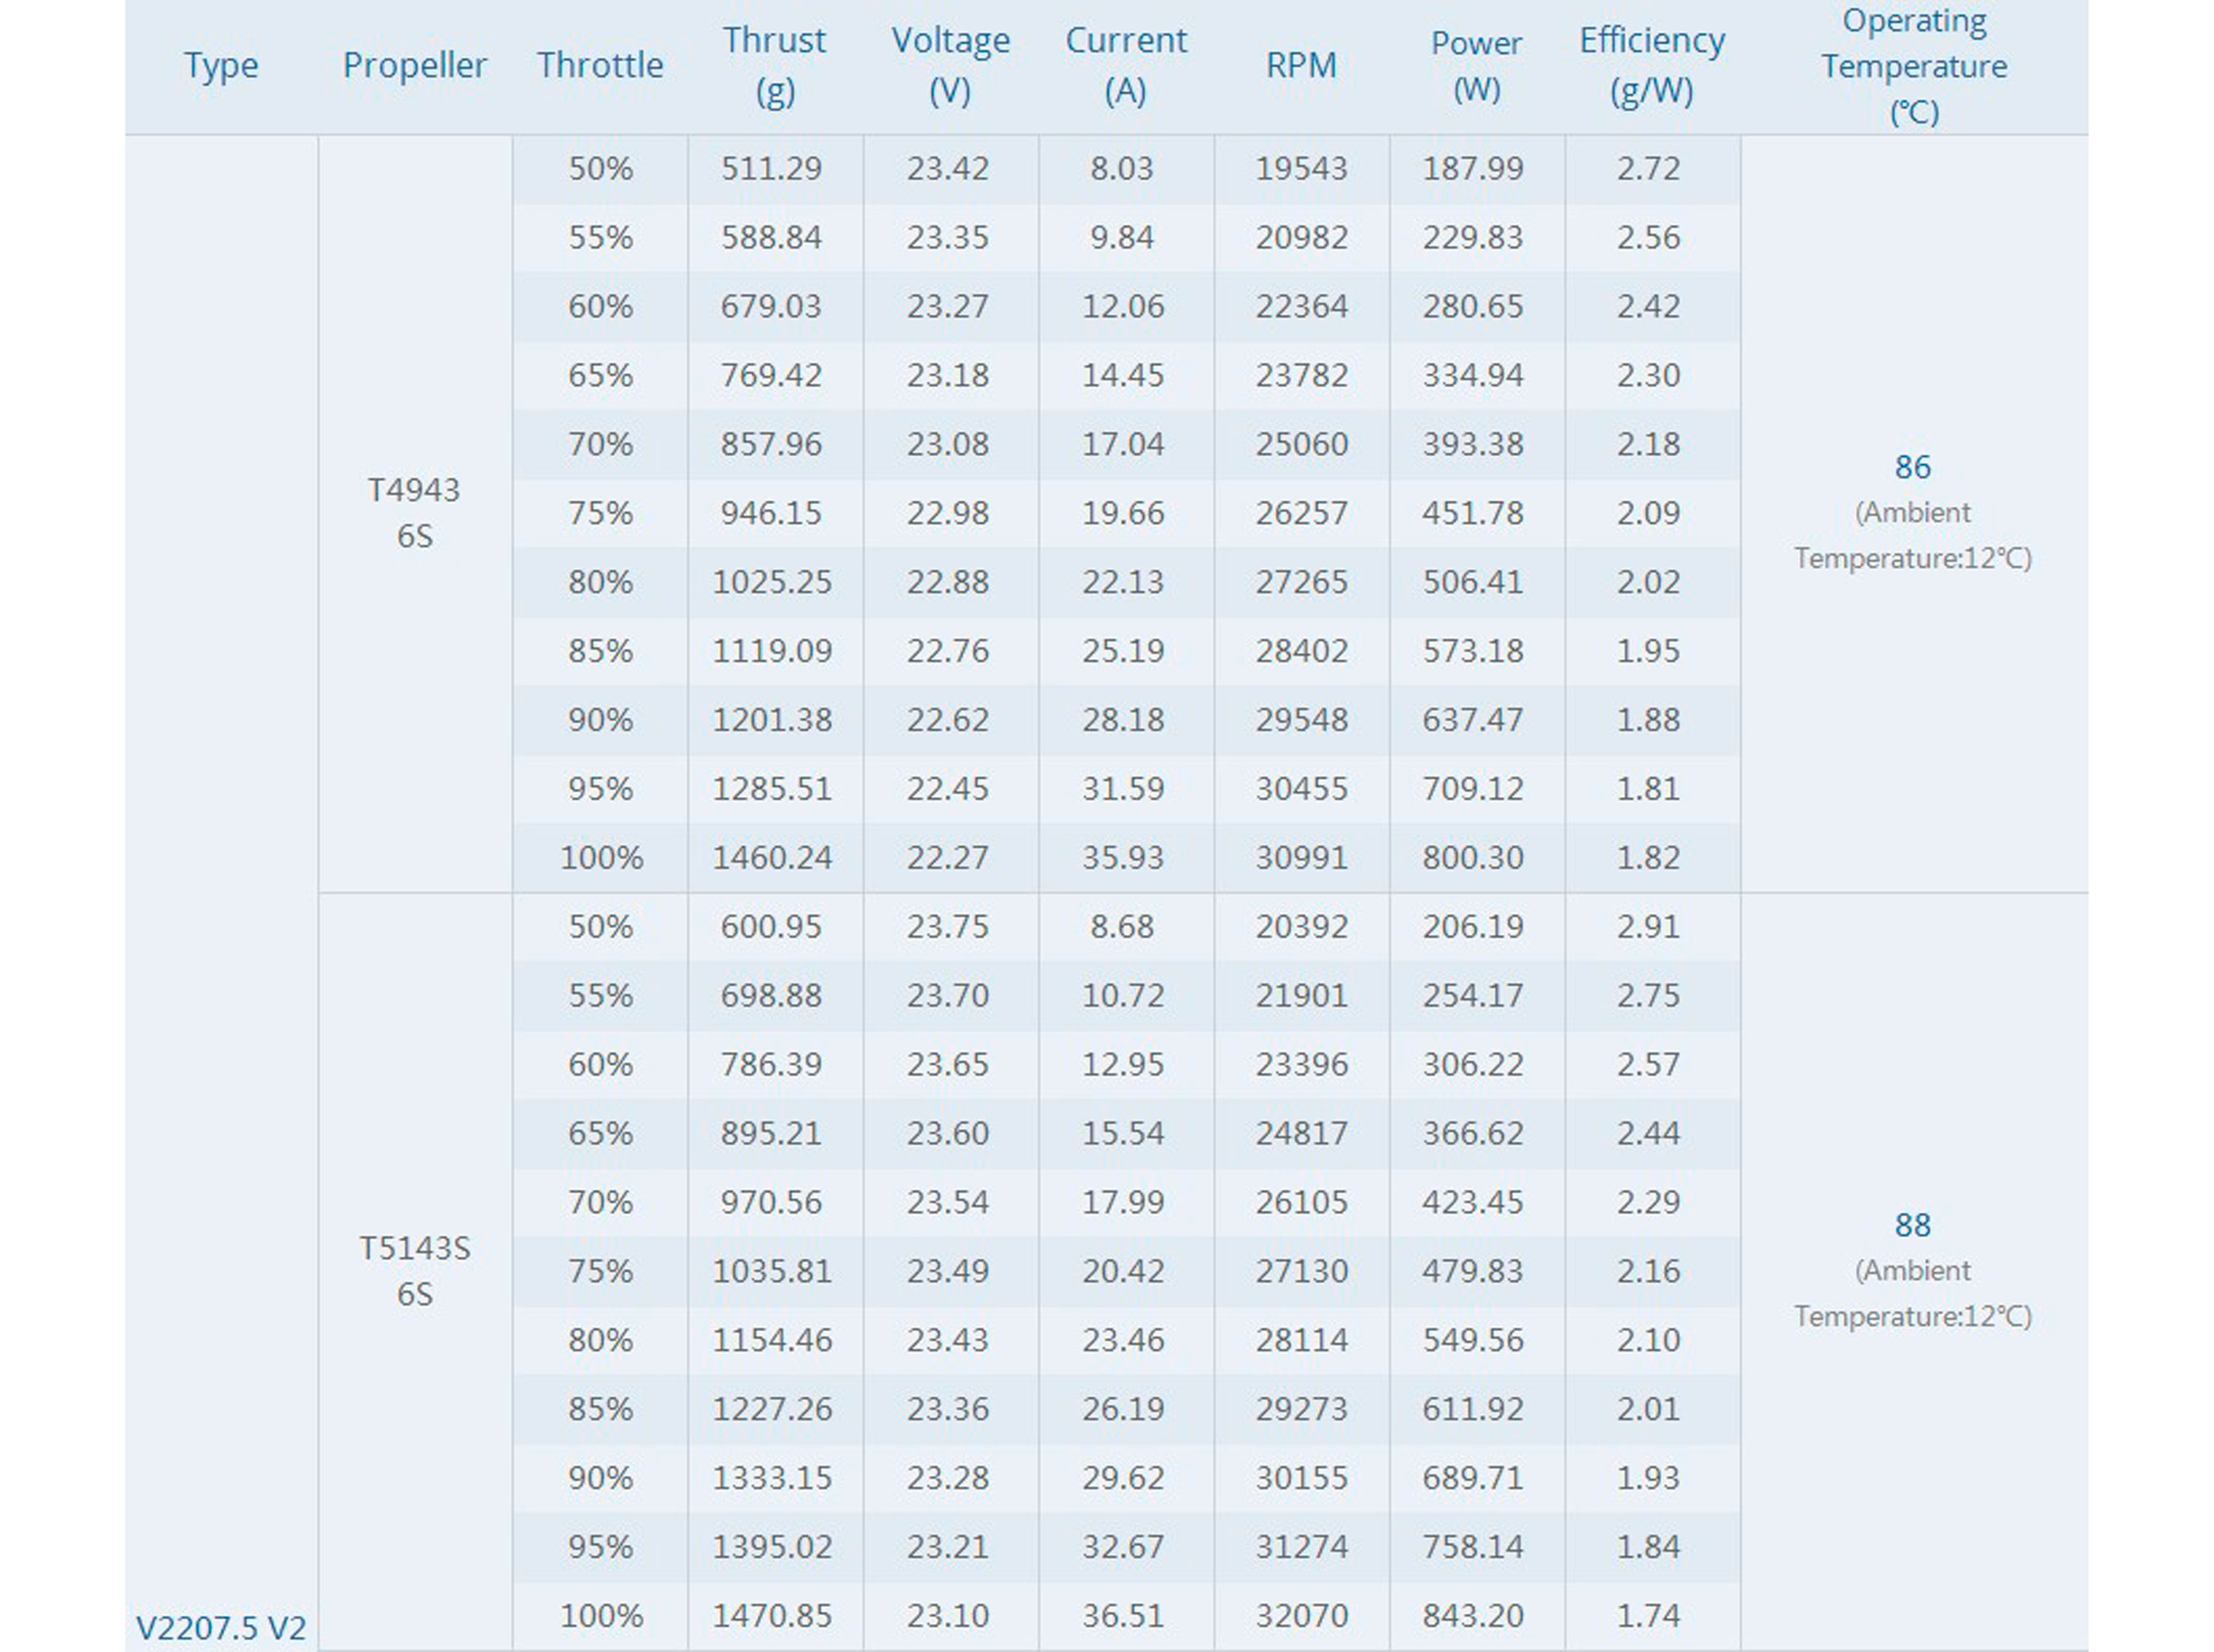
Task: Click the Throttle column header
Action: coord(600,66)
